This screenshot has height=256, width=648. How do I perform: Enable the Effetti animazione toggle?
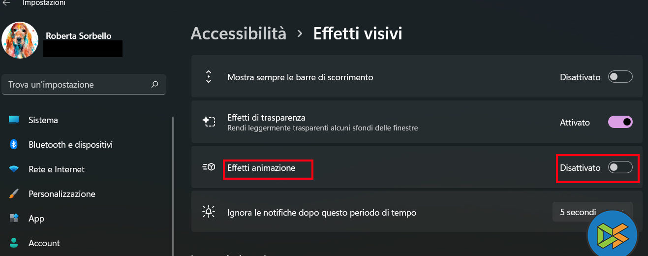[x=620, y=168]
